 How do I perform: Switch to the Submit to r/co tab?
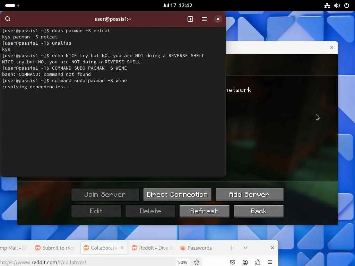click(55, 248)
